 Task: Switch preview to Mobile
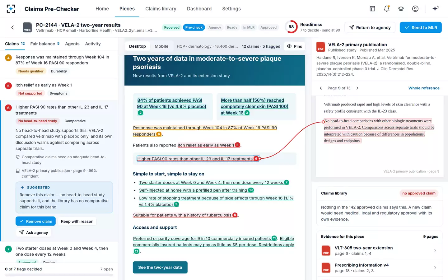tap(161, 46)
